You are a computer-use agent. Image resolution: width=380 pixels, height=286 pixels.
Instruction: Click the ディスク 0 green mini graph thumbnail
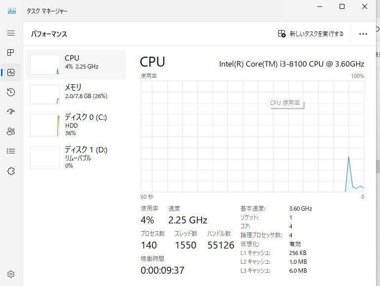(45, 125)
